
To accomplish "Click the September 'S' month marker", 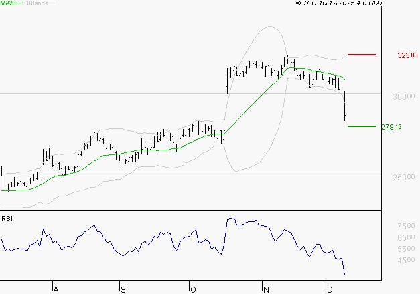I will pos(123,290).
